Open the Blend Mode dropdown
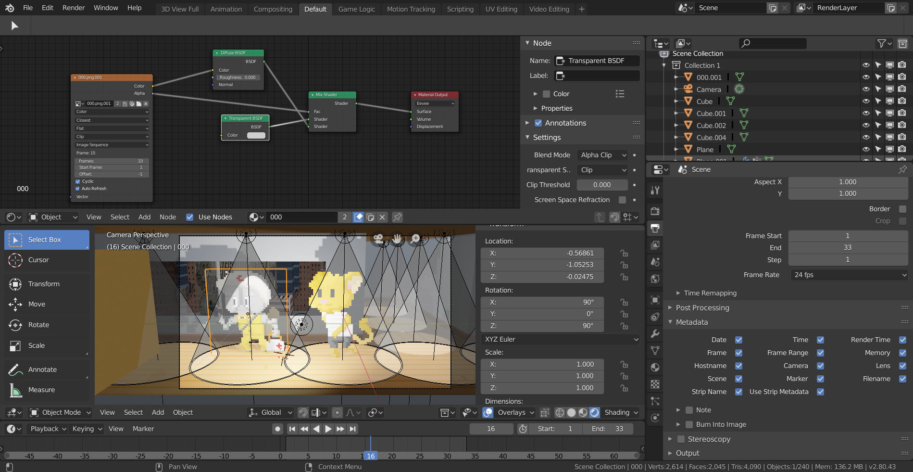The height and width of the screenshot is (472, 913). coord(602,155)
